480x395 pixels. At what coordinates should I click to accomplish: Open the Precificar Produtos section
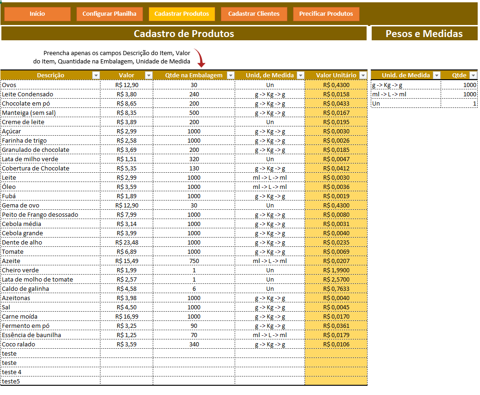(326, 14)
